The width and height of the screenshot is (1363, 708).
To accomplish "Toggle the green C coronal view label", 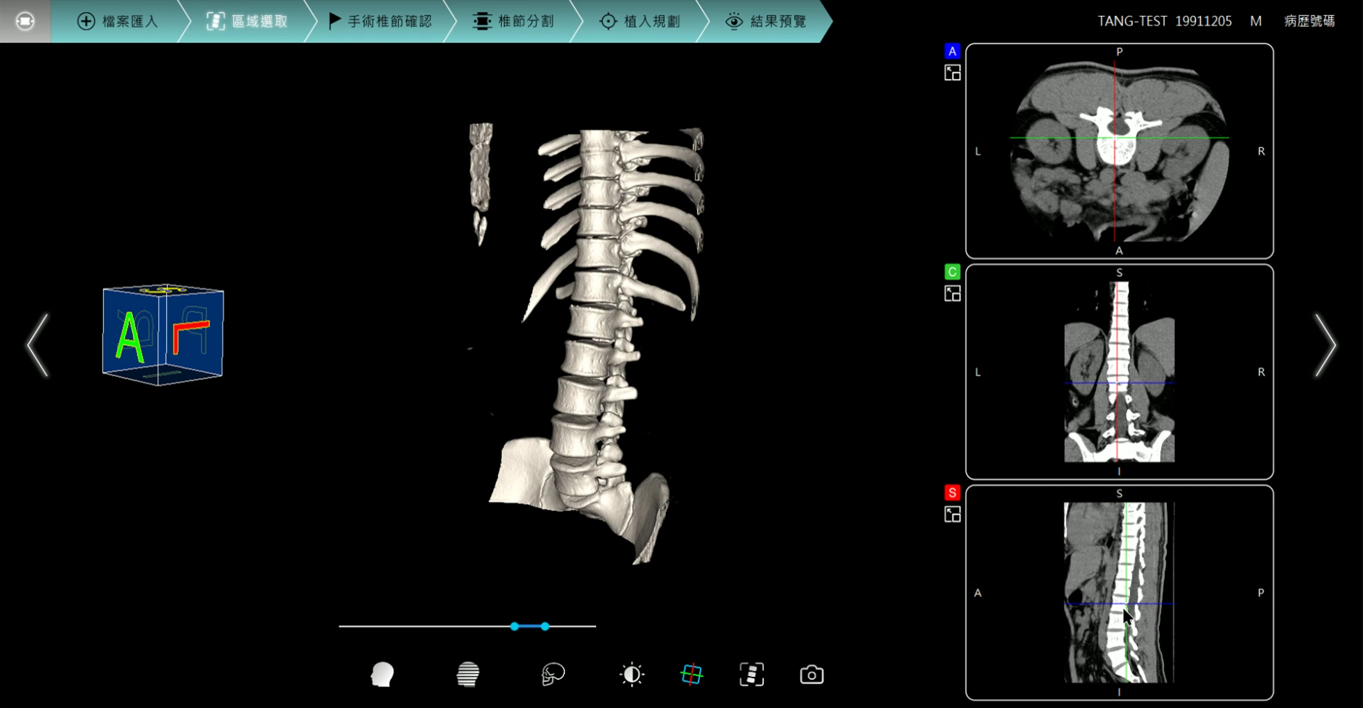I will (952, 272).
